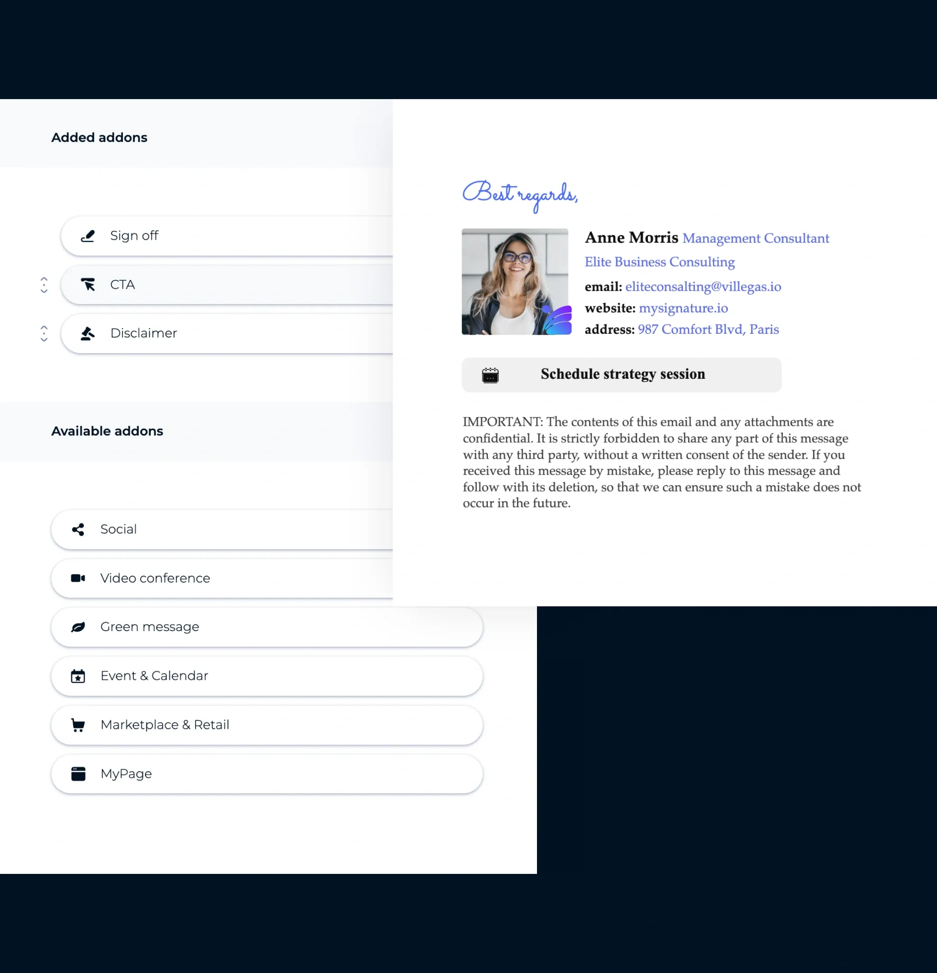Click the MyPage addon icon
Screen dimensions: 937x973
coord(77,773)
